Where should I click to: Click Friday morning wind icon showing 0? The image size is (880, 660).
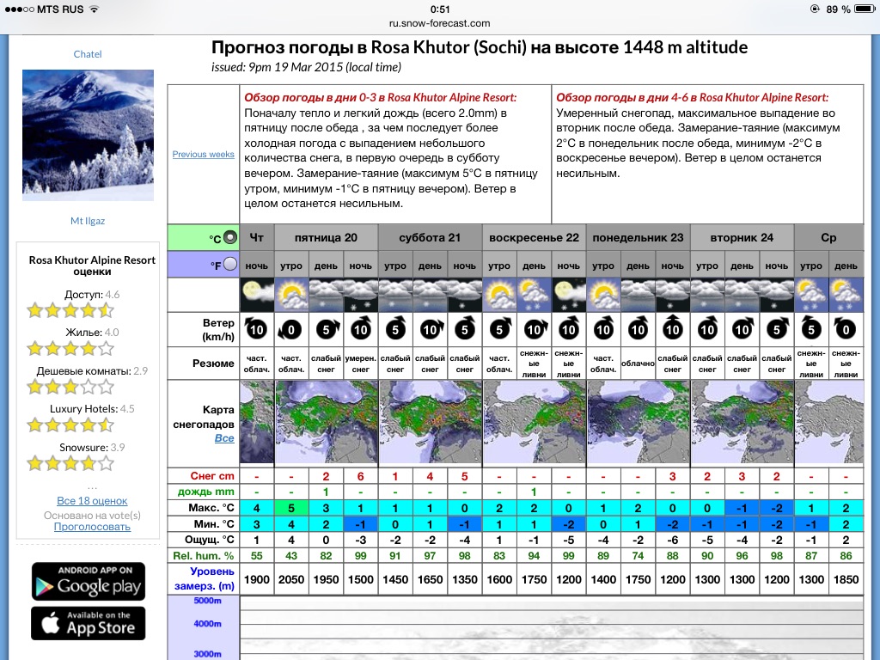(291, 329)
